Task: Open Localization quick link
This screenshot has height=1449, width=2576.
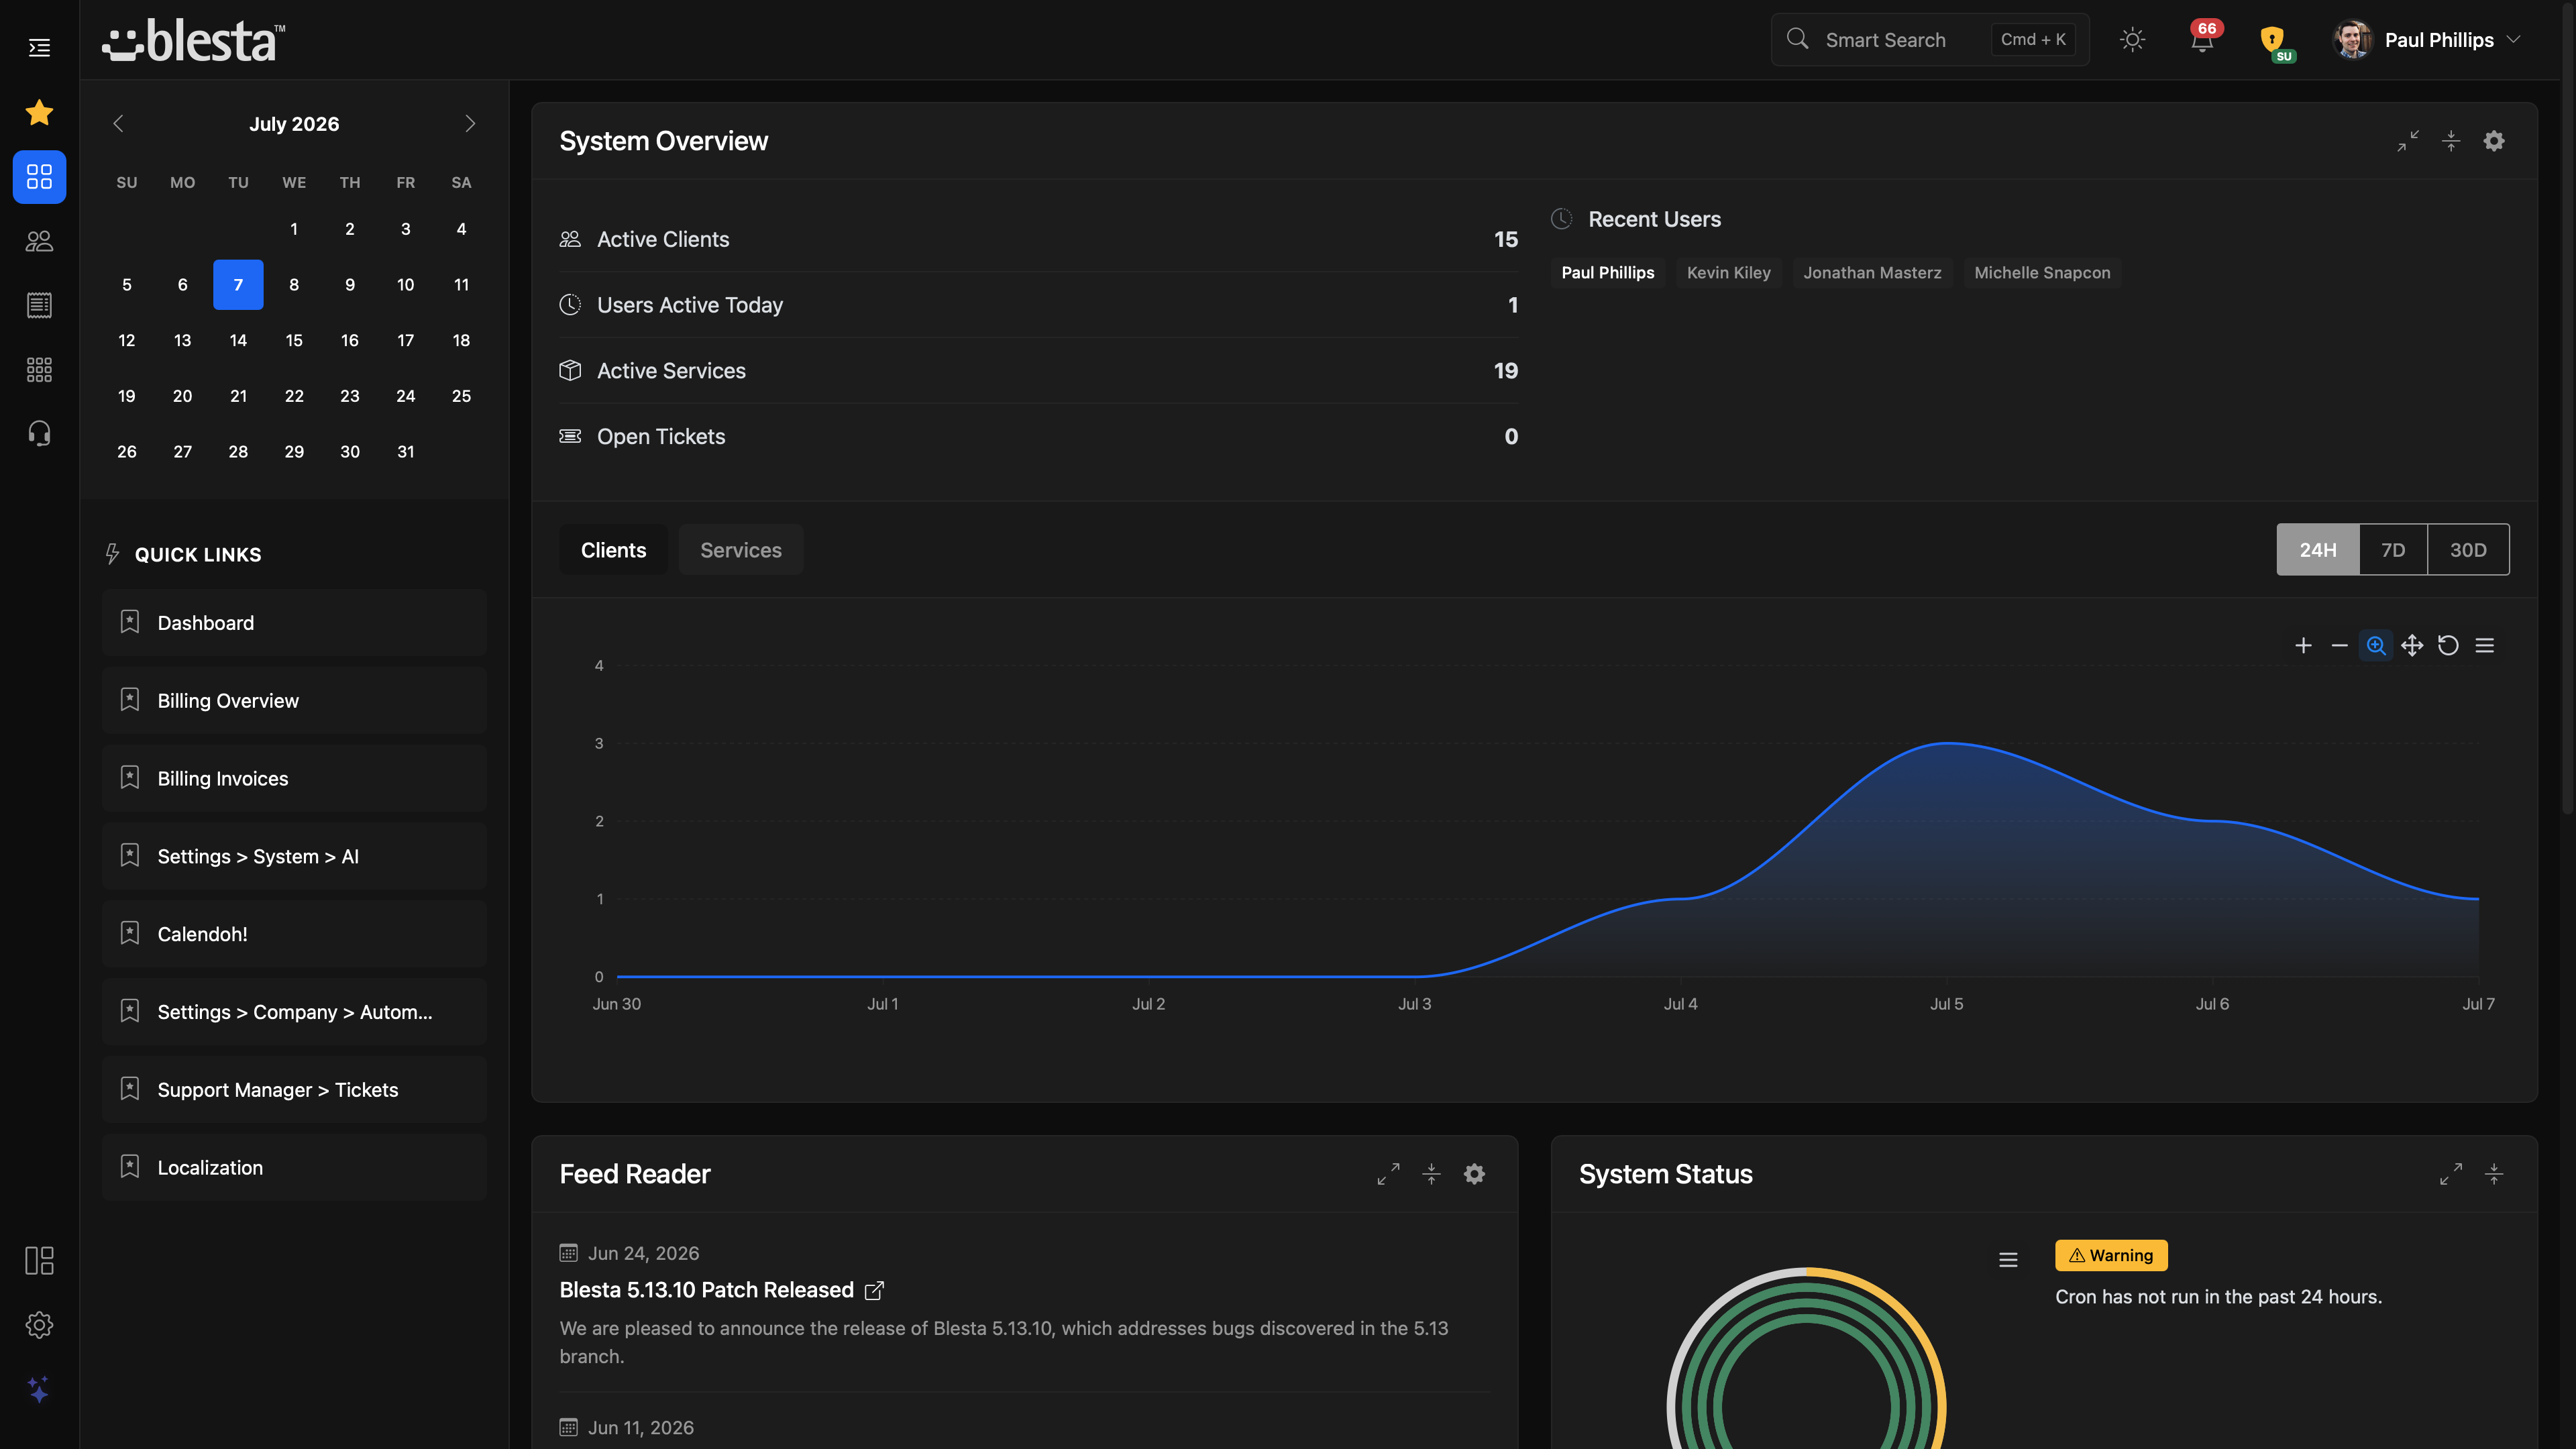Action: (294, 1167)
